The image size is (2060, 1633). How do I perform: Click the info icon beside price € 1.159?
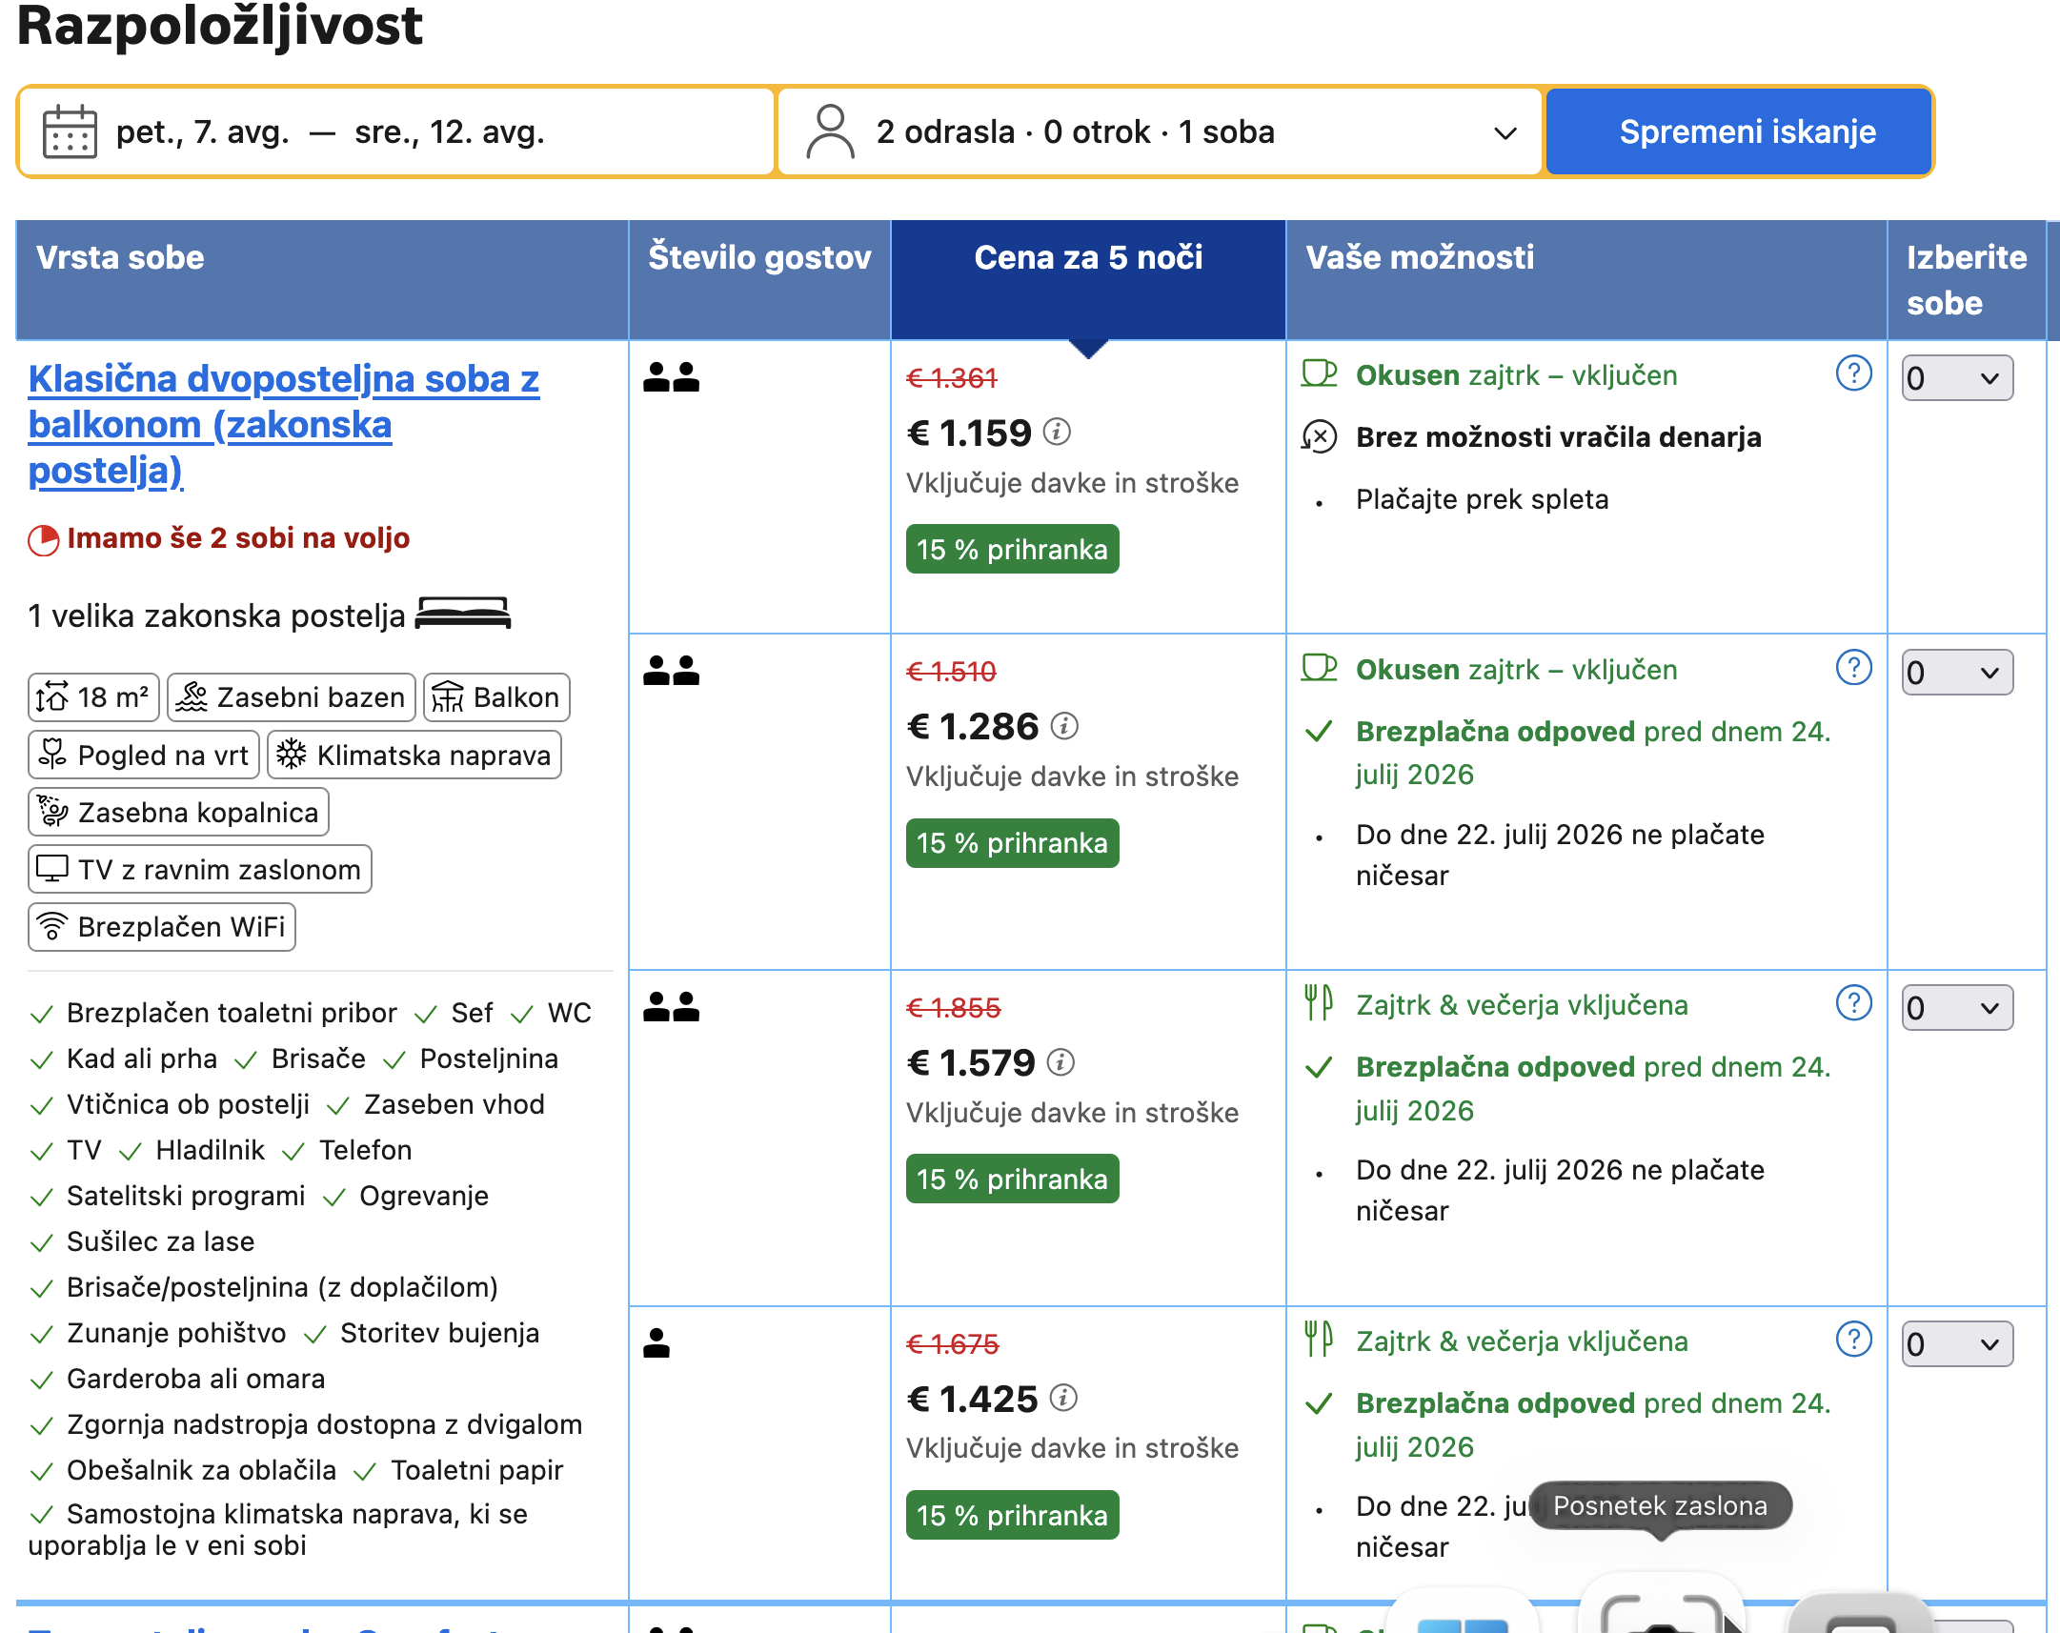pos(1057,432)
